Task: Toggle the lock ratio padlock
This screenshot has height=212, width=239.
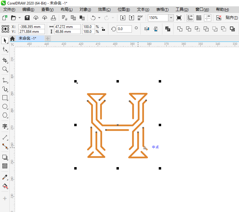Action: [103, 29]
